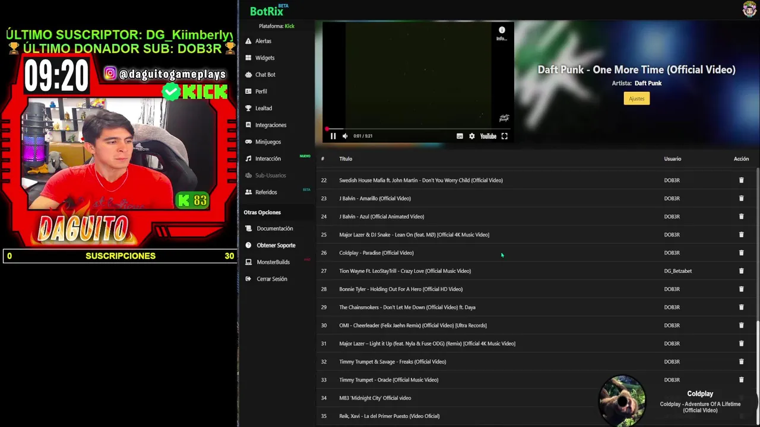Open MonsterBuilds link
This screenshot has width=760, height=427.
click(273, 262)
